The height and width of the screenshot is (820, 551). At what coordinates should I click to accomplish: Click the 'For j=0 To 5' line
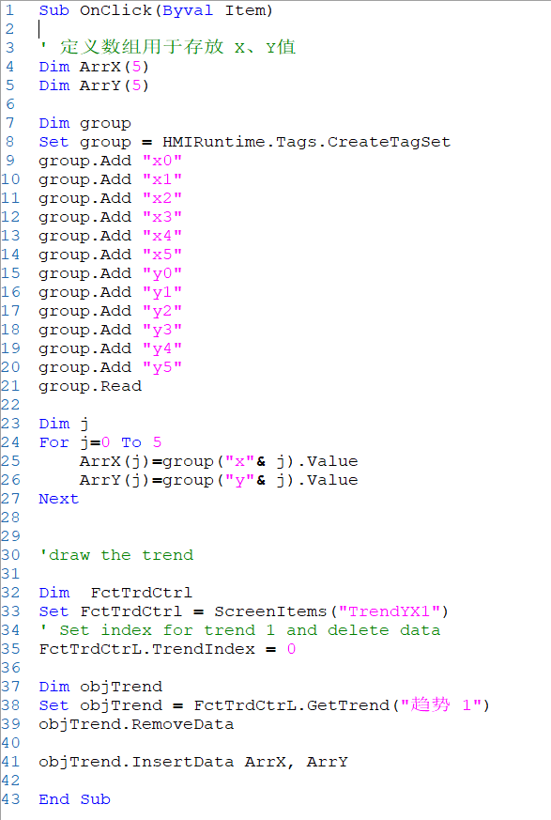pos(100,443)
